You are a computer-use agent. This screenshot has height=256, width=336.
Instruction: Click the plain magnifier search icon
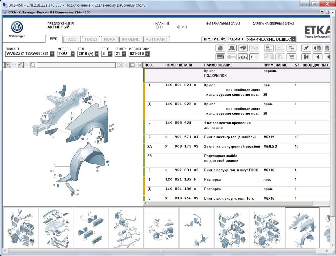click(33, 65)
